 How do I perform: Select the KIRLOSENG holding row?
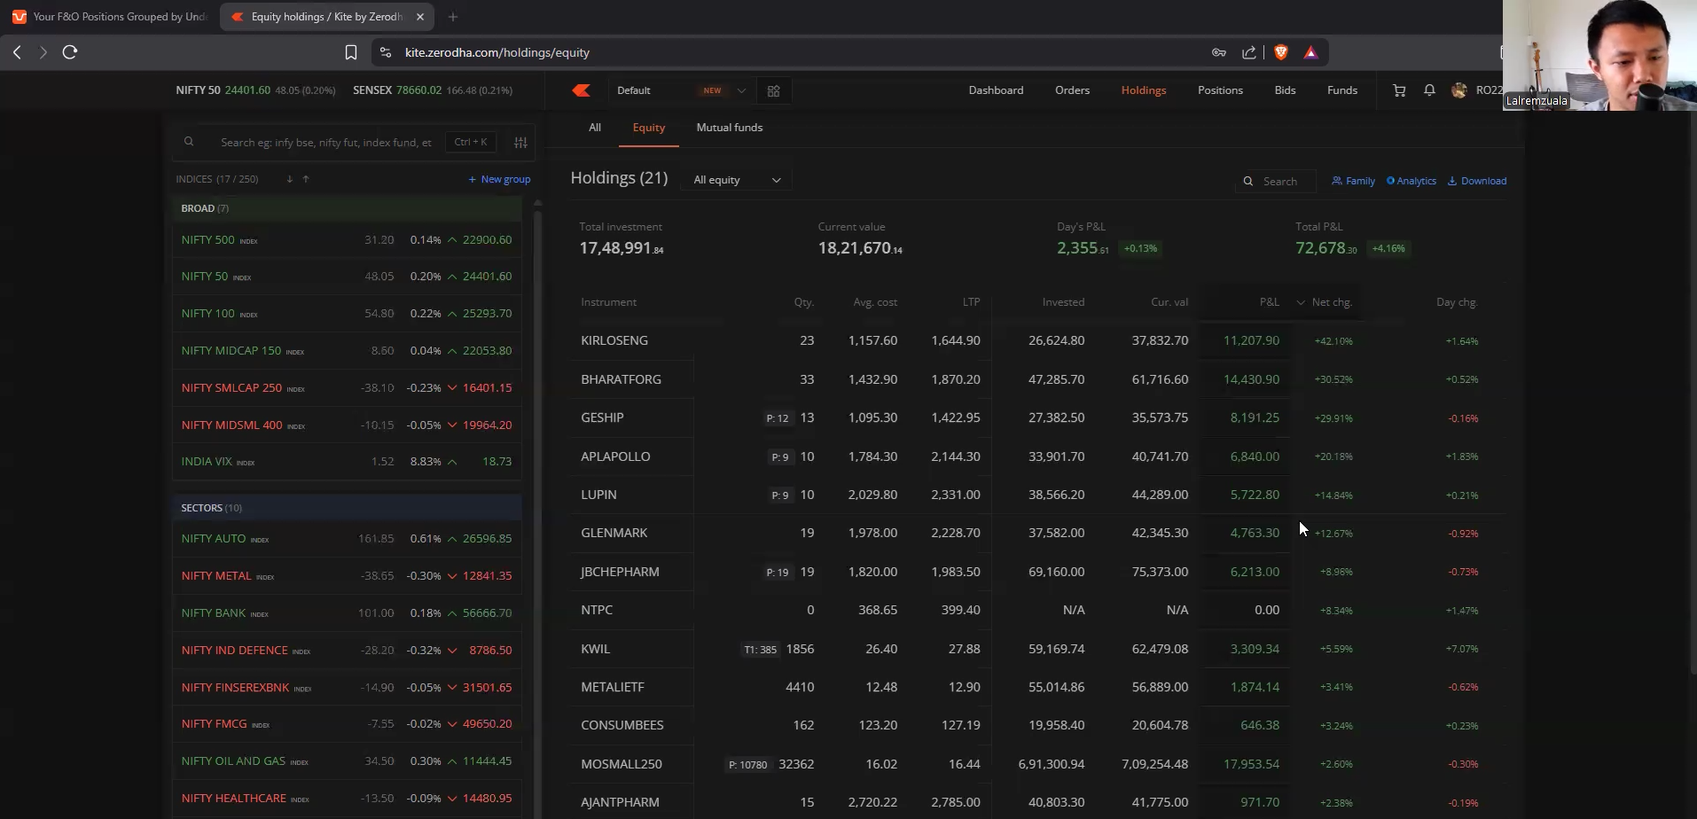point(1037,340)
